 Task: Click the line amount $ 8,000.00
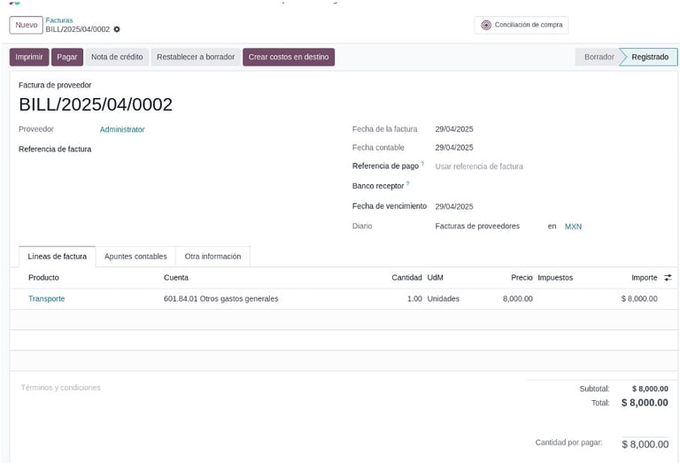tap(639, 299)
